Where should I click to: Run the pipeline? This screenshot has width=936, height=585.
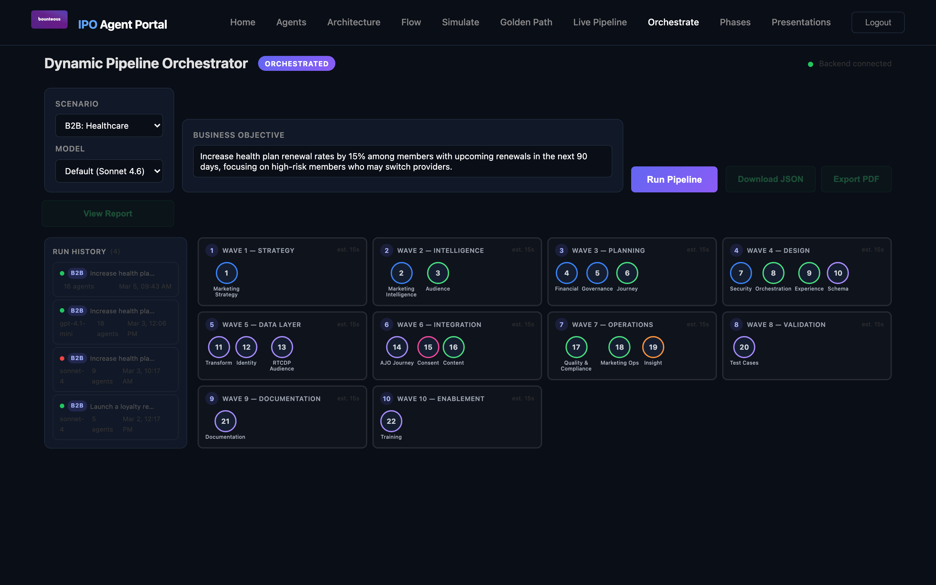point(674,179)
